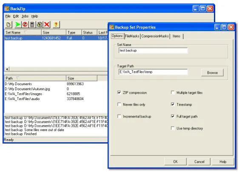
Task: Switch to the Items tab
Action: 176,36
